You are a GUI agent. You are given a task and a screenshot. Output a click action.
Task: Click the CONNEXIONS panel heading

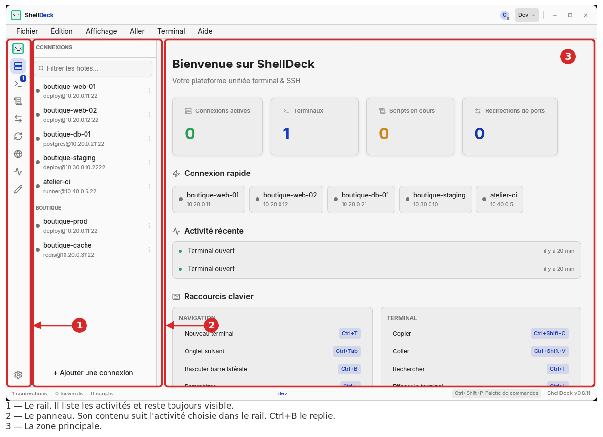pyautogui.click(x=54, y=47)
